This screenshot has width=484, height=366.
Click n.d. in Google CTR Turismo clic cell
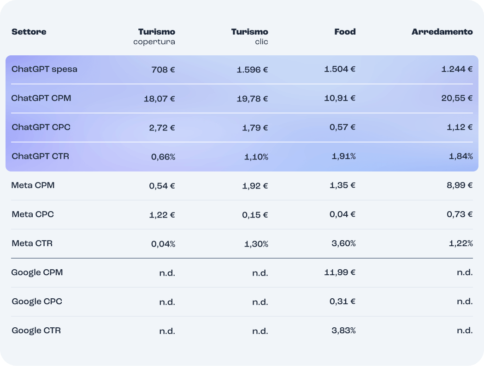coord(260,331)
